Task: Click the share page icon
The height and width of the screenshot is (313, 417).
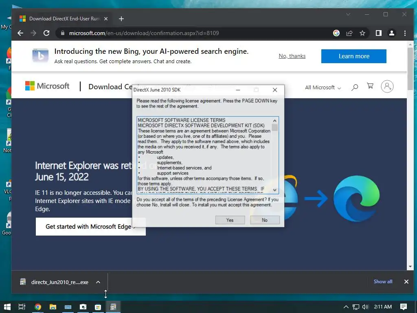Action: click(x=349, y=33)
